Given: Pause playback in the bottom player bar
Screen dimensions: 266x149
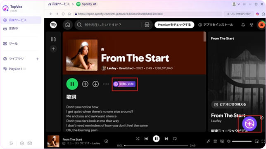Looking at the screenshot, I should click(x=156, y=139).
